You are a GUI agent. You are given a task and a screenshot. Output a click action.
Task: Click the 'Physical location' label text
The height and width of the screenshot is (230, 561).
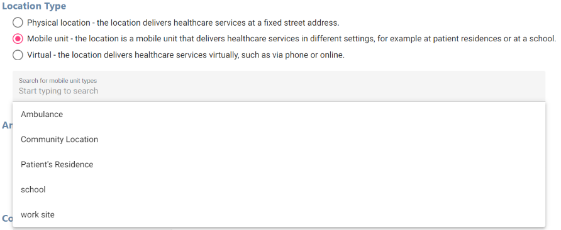coord(58,23)
